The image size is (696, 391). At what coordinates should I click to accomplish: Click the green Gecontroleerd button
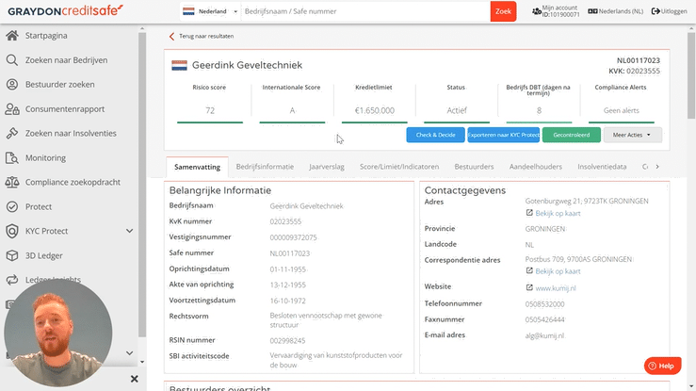pyautogui.click(x=572, y=135)
